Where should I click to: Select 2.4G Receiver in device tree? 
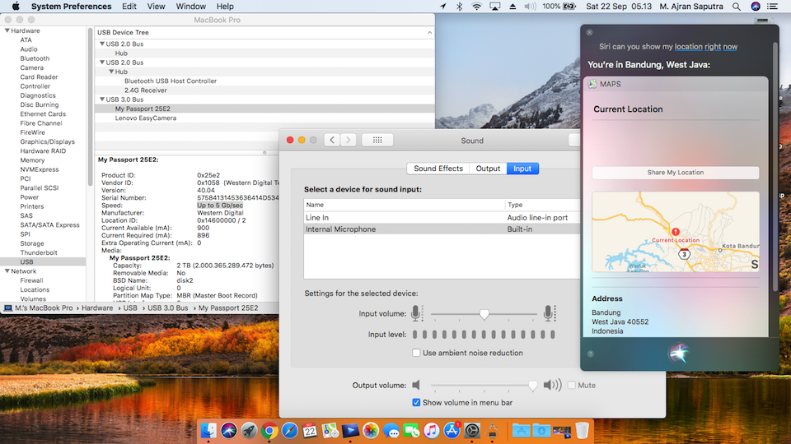pyautogui.click(x=145, y=90)
